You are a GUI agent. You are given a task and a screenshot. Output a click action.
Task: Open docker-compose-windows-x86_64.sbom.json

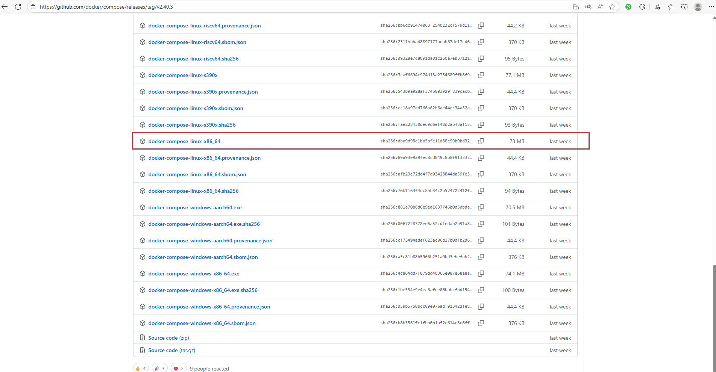(x=202, y=323)
